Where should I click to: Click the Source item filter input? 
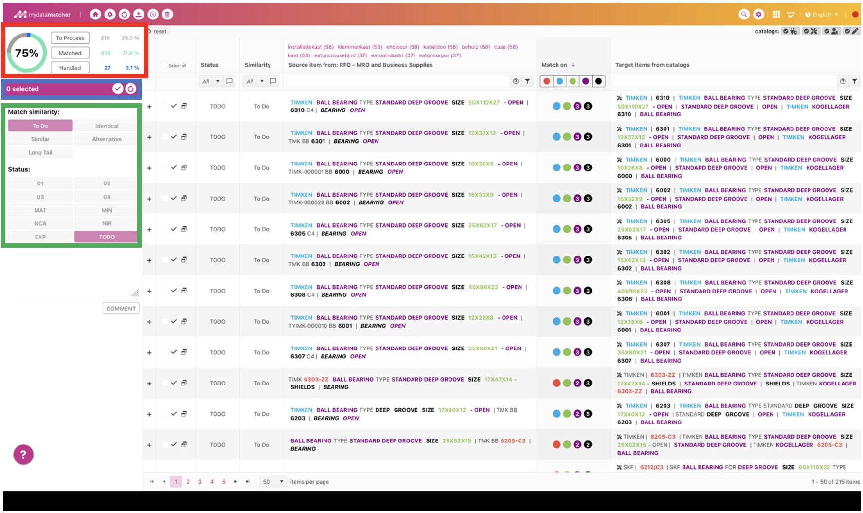(398, 81)
